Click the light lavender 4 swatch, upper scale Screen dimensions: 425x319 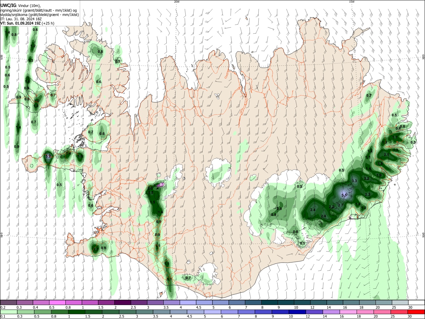(x=188, y=302)
